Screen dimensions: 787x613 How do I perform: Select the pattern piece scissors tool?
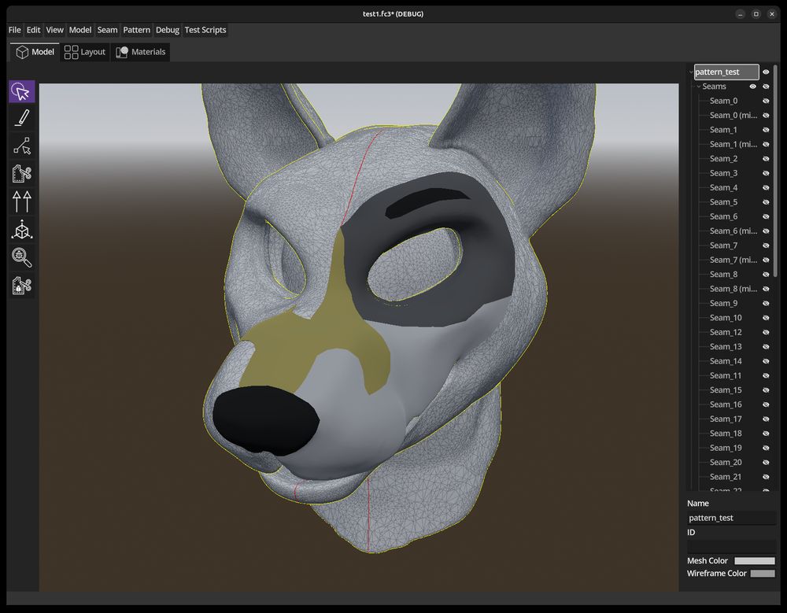[x=21, y=174]
